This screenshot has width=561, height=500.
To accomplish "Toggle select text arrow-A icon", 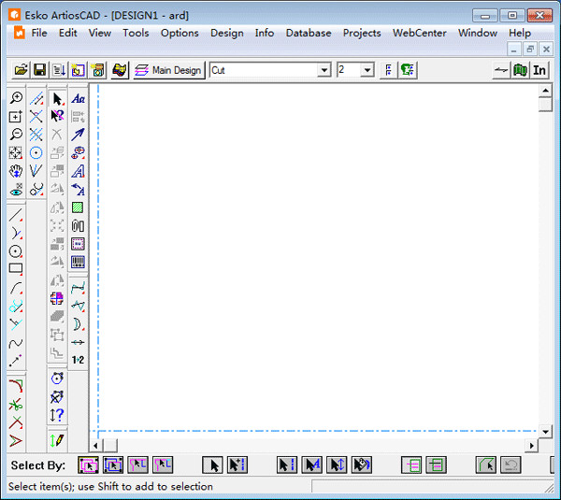I will click(x=312, y=464).
